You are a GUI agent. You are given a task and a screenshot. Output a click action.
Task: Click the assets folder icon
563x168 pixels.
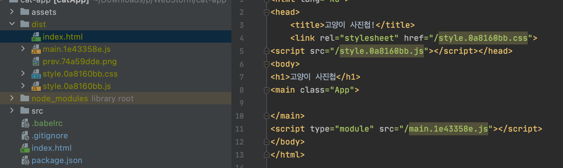point(25,12)
